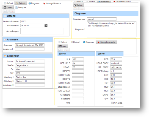Click the empty HBDIFF1 field
Image resolution: width=149 pixels, height=117 pixels.
(78, 71)
